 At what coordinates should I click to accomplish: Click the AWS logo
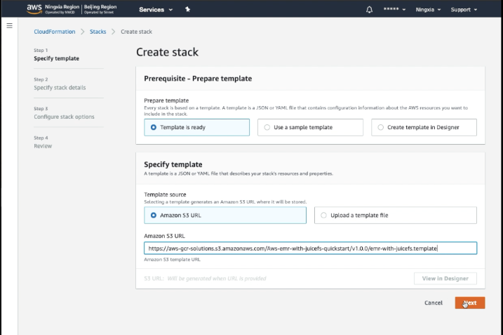34,9
